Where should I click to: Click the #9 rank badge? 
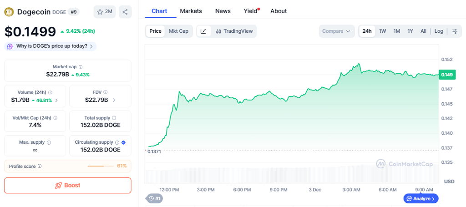click(x=73, y=12)
